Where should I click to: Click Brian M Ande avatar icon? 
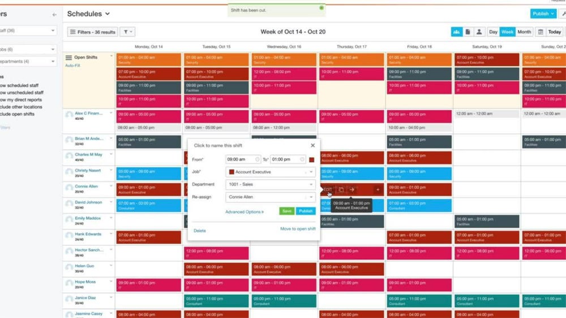pyautogui.click(x=69, y=140)
